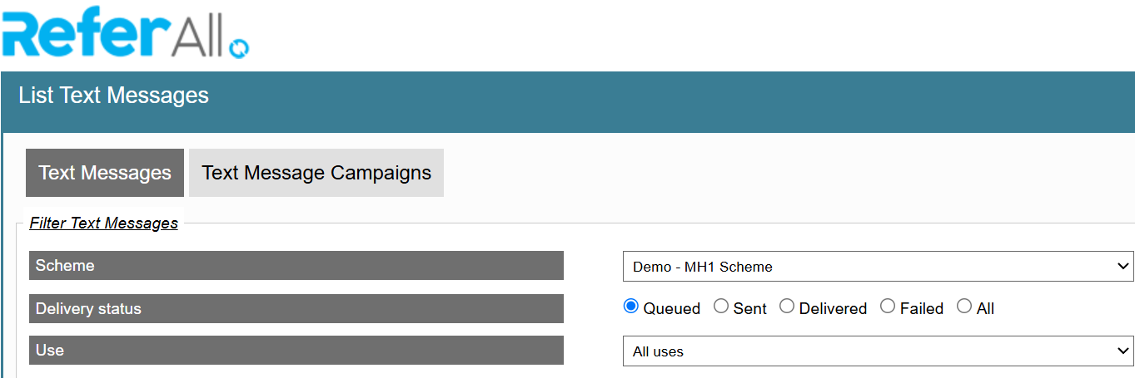Viewport: 1135px width, 378px height.
Task: Select the Sent delivery status option
Action: tap(721, 307)
